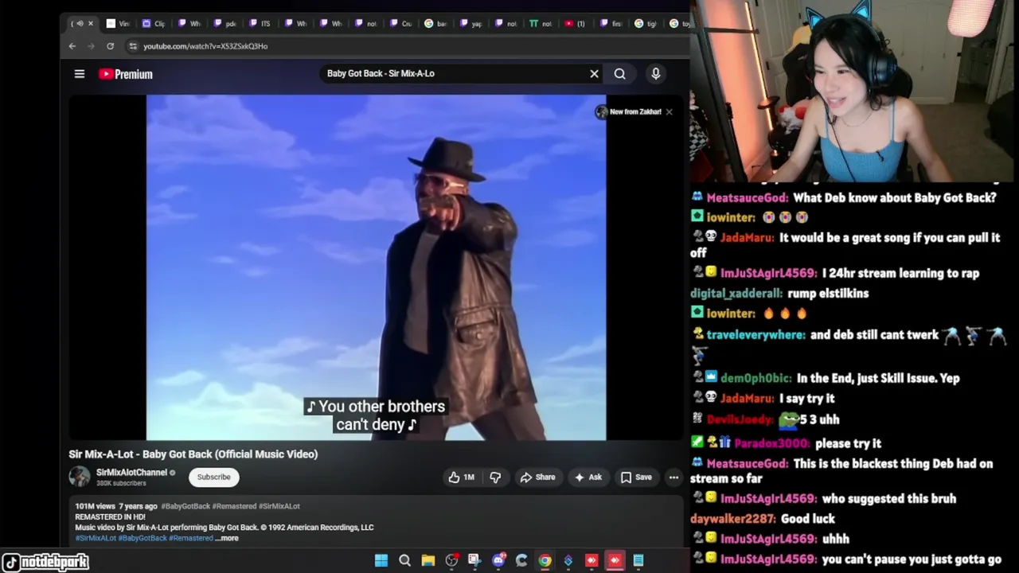Open the first red AnyDesk taskbar icon
1019x573 pixels.
[x=591, y=560]
